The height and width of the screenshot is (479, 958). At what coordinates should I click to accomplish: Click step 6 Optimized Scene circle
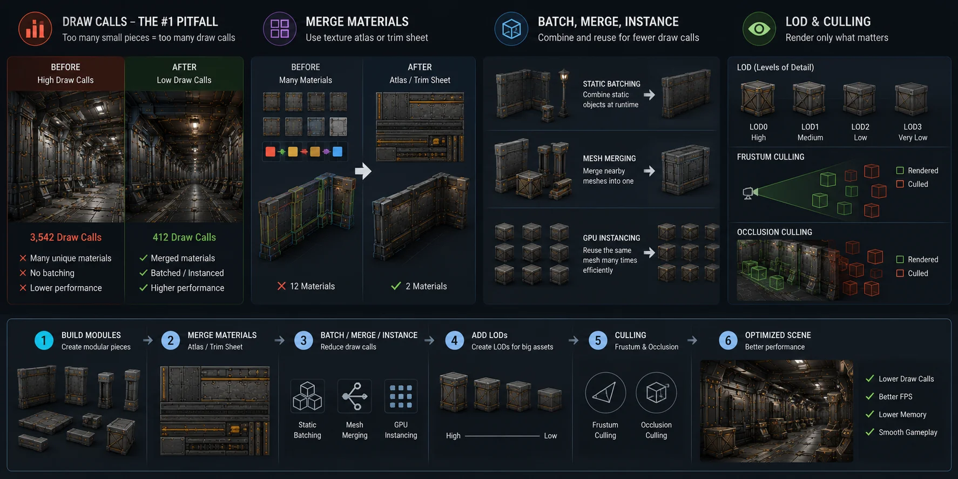pyautogui.click(x=728, y=341)
